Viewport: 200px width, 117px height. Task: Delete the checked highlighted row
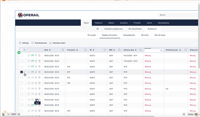[39, 72]
